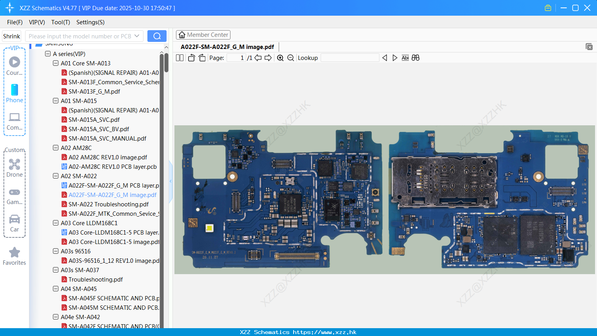Screen dimensions: 597x336
Task: Open the Settings(S) menu
Action: tap(90, 22)
